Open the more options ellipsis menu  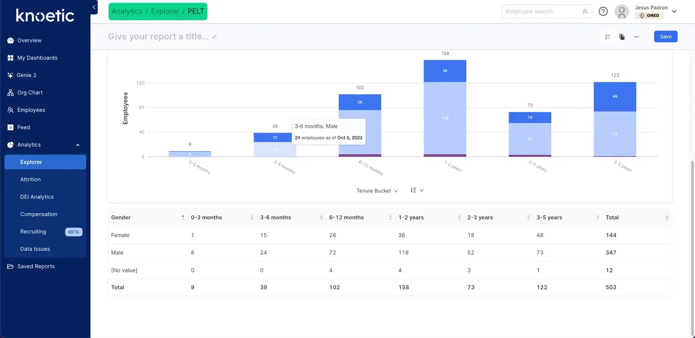click(636, 37)
